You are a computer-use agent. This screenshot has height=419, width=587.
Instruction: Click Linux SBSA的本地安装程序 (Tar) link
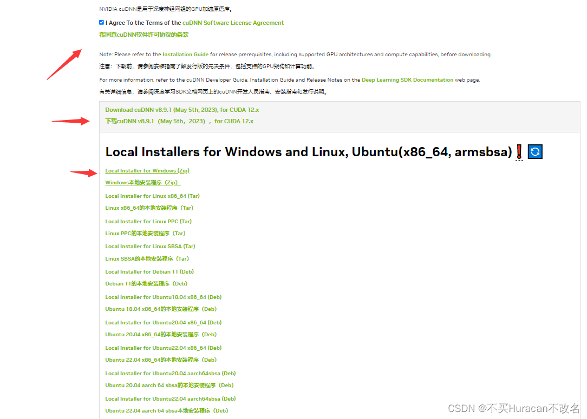click(147, 258)
